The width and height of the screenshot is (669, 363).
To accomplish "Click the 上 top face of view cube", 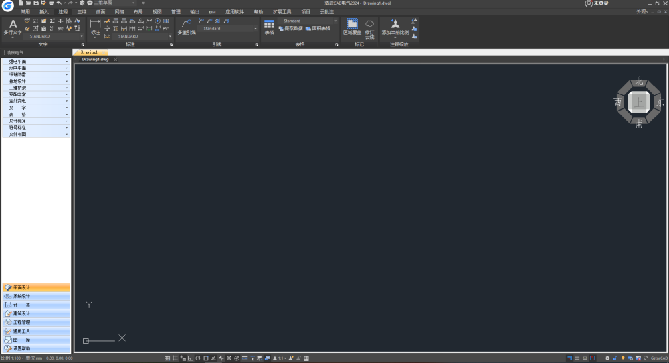I will coord(639,102).
